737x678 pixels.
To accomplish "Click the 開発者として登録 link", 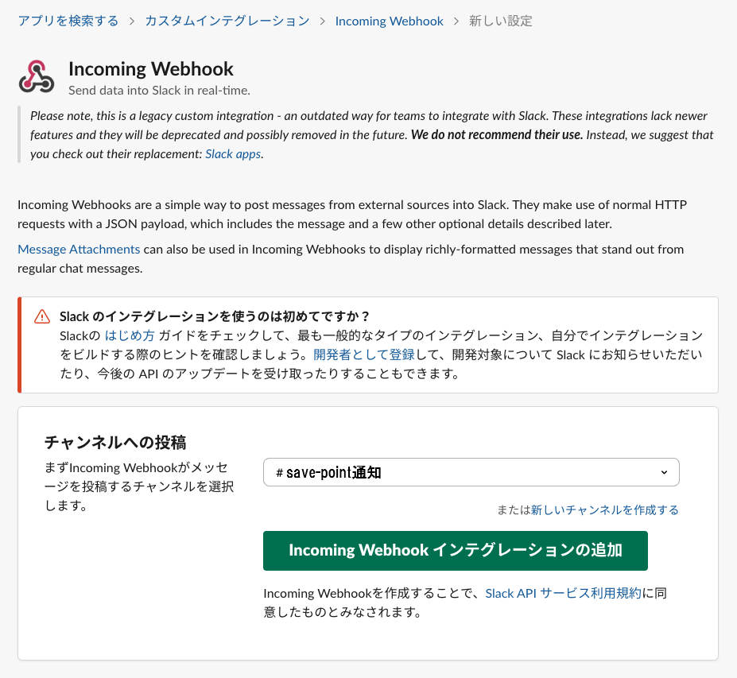I will (354, 354).
